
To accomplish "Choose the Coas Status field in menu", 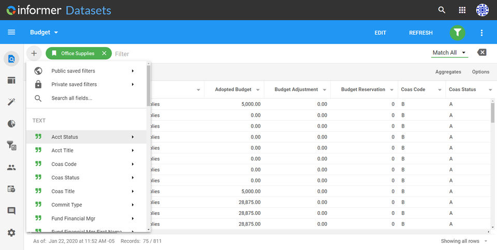I will tap(86, 178).
